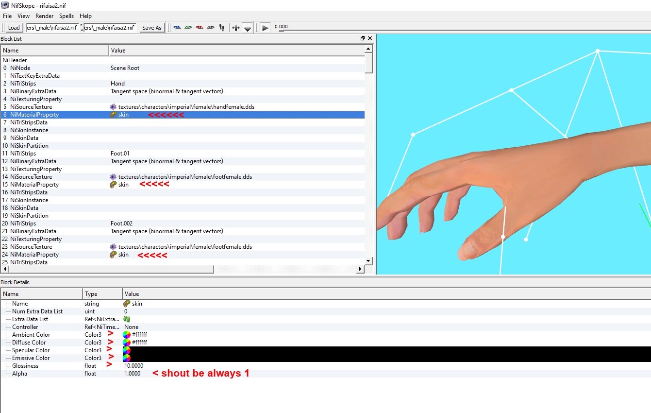Select the Hand NiTriStrips row
651x413 pixels.
(x=183, y=84)
